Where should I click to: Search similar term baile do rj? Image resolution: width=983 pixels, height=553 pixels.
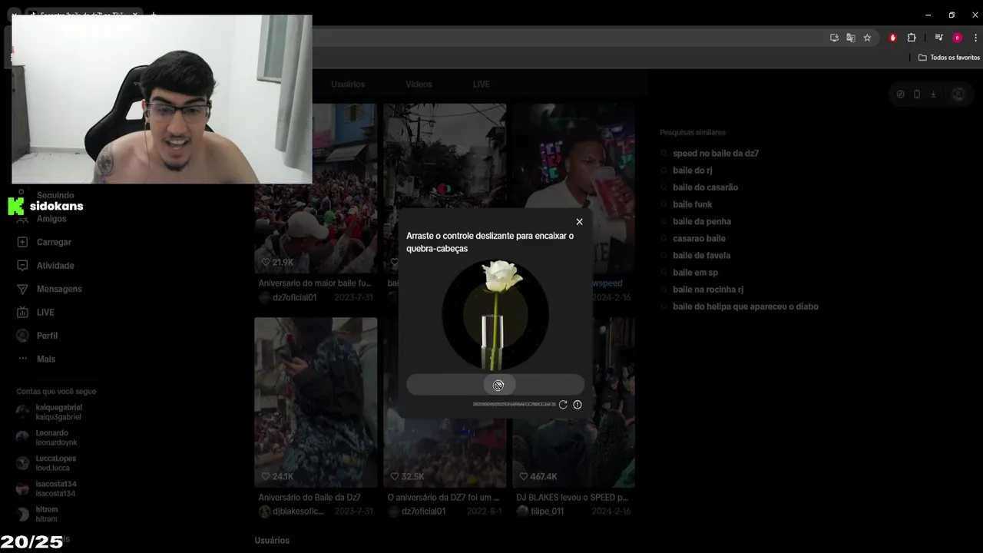tap(693, 171)
